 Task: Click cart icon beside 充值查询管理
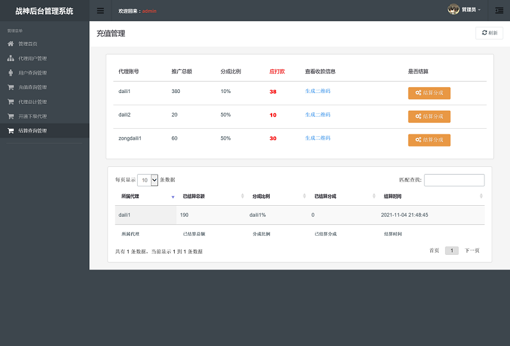pyautogui.click(x=11, y=87)
